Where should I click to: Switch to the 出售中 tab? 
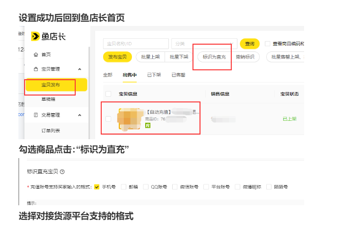(x=130, y=75)
